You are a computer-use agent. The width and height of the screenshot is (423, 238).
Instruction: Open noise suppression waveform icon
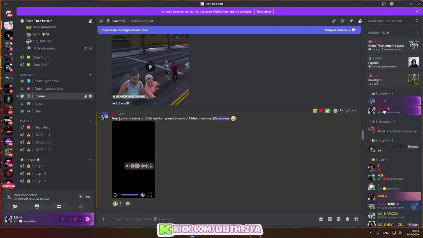pos(80,197)
